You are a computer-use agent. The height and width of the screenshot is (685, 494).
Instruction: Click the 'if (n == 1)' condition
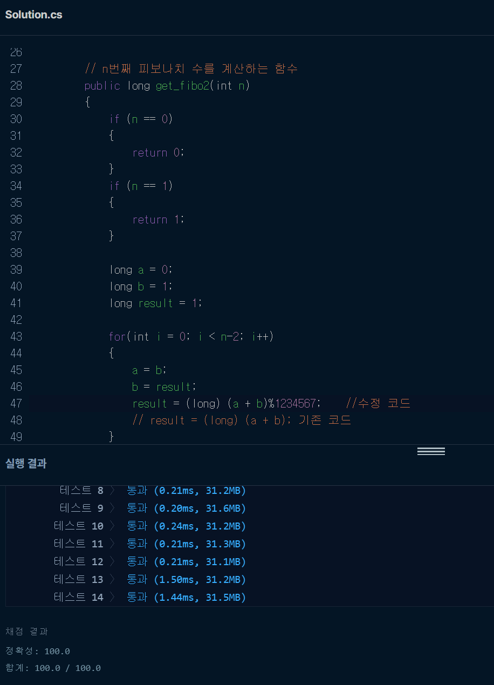coord(141,186)
